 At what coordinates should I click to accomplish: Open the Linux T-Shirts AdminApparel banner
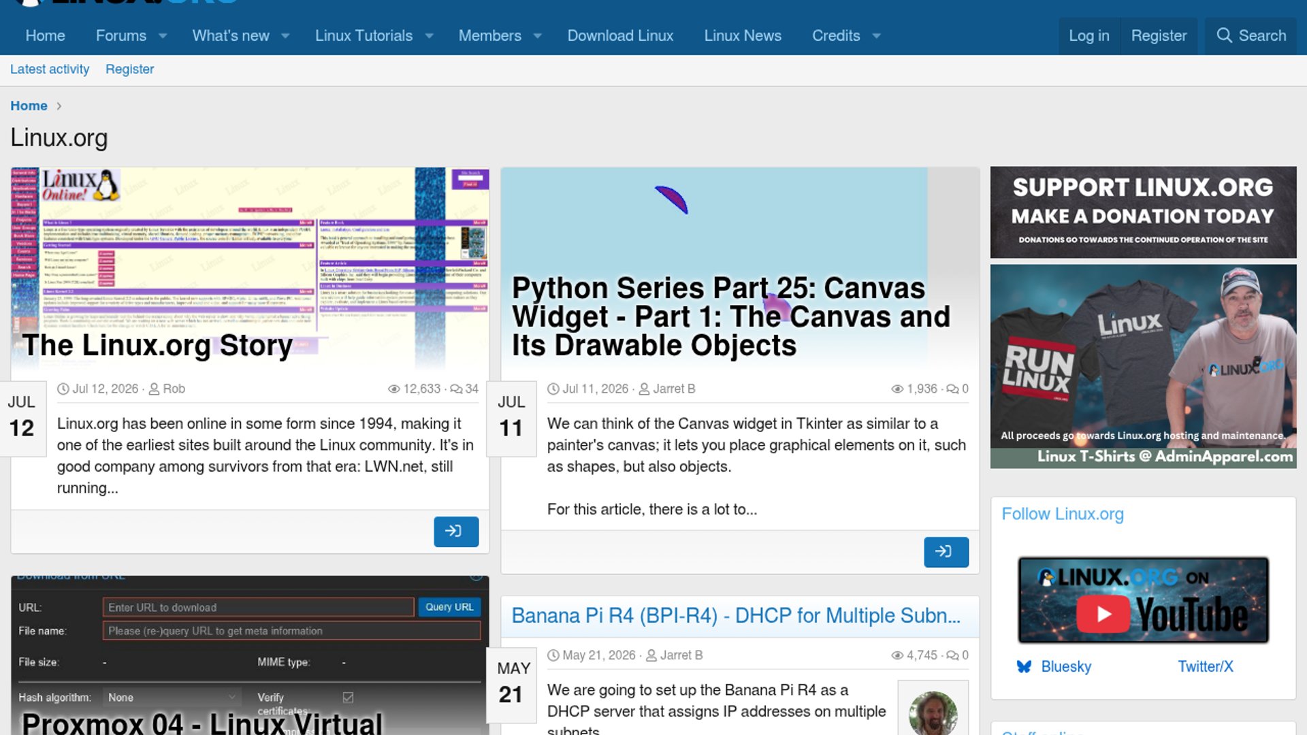pyautogui.click(x=1143, y=366)
